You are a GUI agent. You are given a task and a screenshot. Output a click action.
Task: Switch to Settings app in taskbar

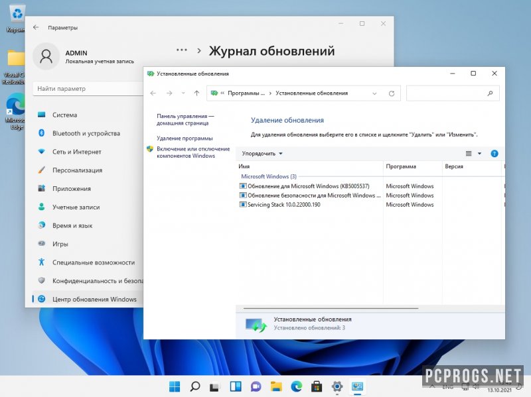tap(337, 386)
